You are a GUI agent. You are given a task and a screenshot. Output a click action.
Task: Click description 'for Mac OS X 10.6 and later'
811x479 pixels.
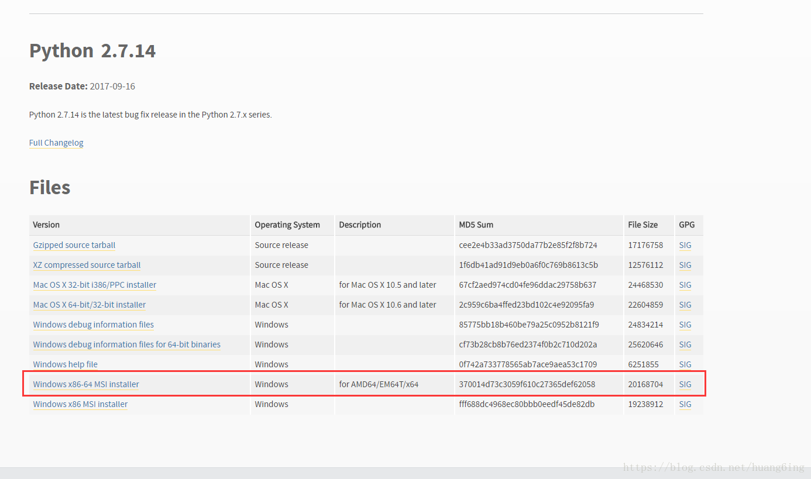(x=387, y=305)
